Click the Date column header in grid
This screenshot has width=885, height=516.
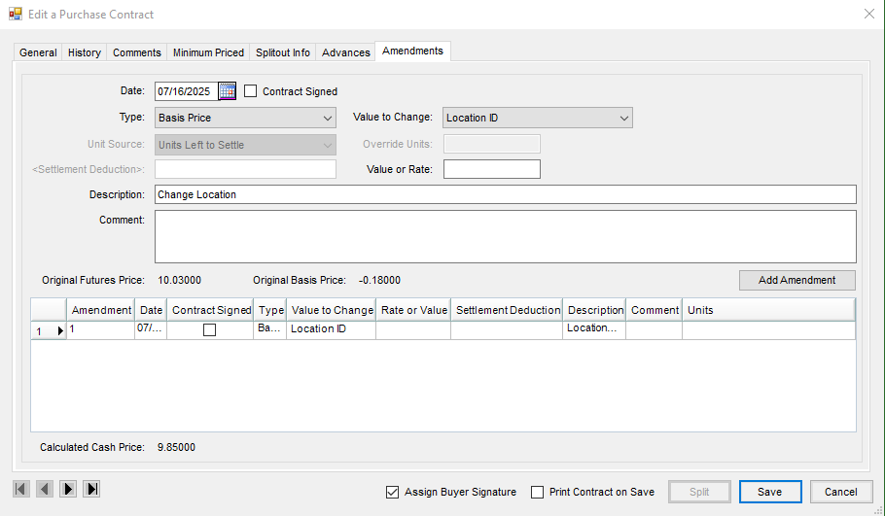tap(151, 310)
